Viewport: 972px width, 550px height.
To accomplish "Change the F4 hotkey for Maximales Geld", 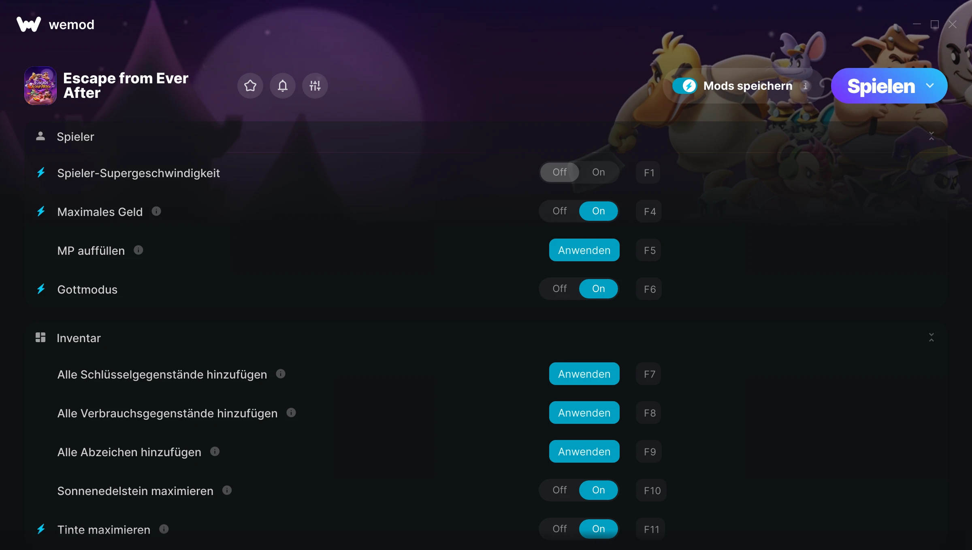I will 649,211.
